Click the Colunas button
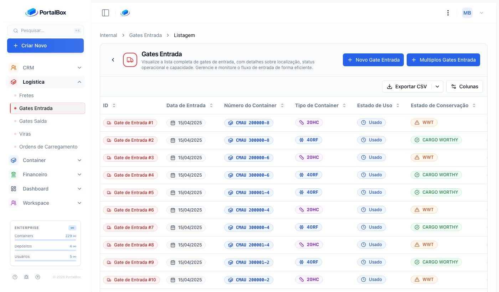Viewport: 499px width, 292px height. [464, 87]
